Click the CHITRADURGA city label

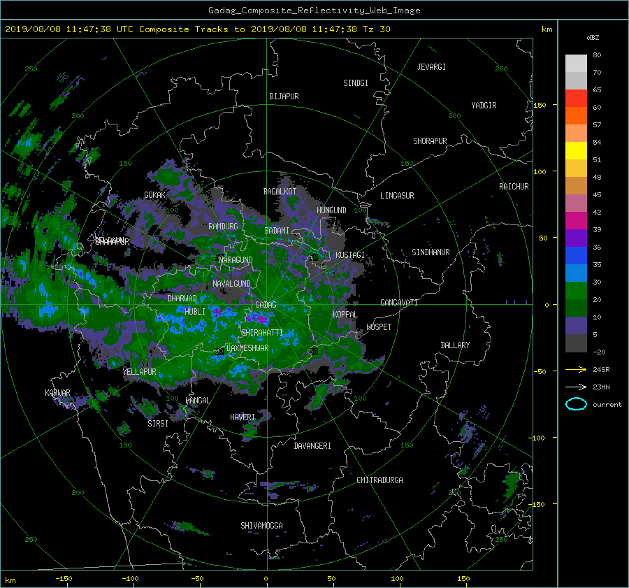point(379,480)
